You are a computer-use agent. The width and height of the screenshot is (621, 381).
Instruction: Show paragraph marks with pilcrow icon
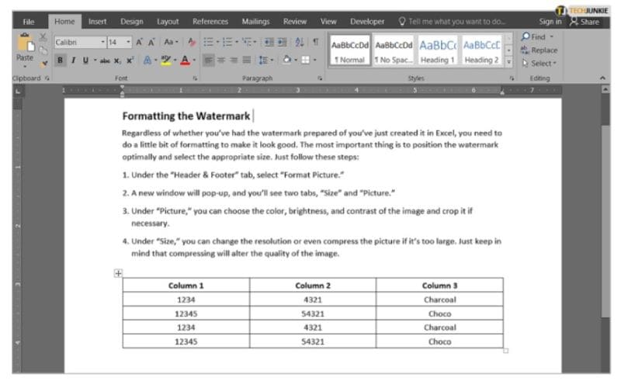[316, 42]
